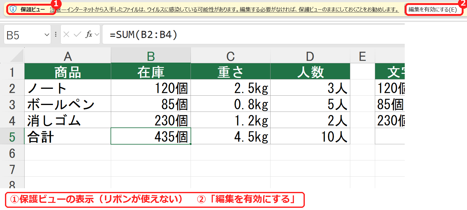
Task: Select row 4 header
Action: click(x=12, y=120)
